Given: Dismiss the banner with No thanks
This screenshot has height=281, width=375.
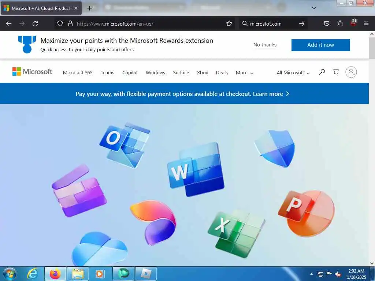Looking at the screenshot, I should (x=265, y=45).
